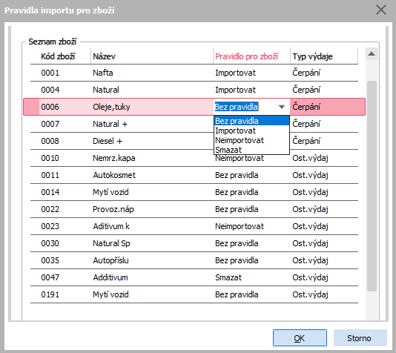Close the Pravidla importu dialog

(381, 10)
